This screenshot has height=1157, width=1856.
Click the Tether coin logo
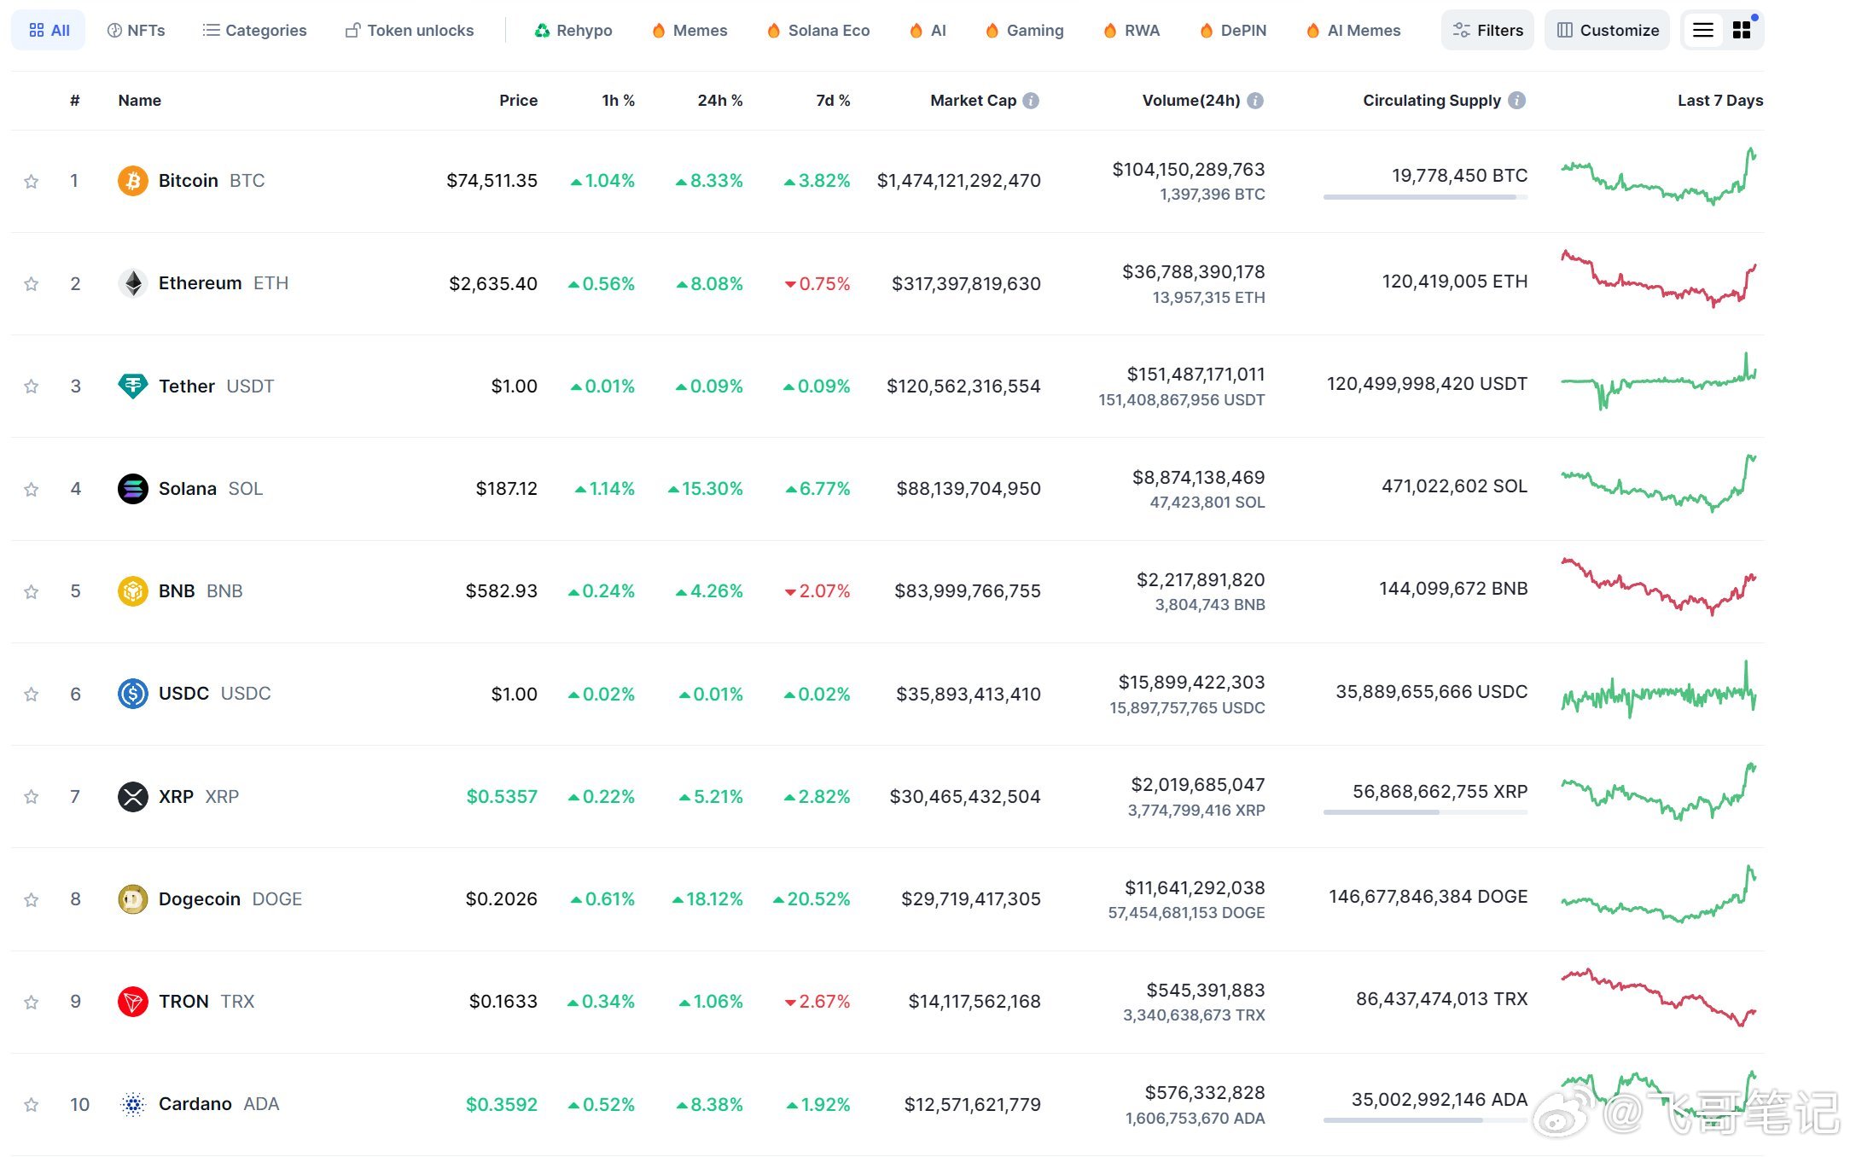(x=132, y=386)
